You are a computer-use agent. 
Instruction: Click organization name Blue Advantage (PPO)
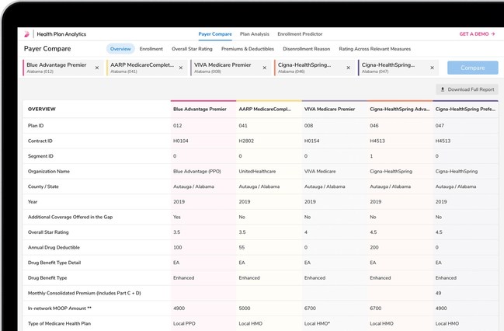point(197,171)
